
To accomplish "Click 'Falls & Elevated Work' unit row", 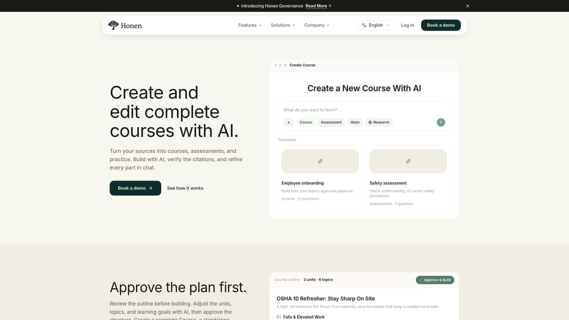I will pyautogui.click(x=301, y=317).
